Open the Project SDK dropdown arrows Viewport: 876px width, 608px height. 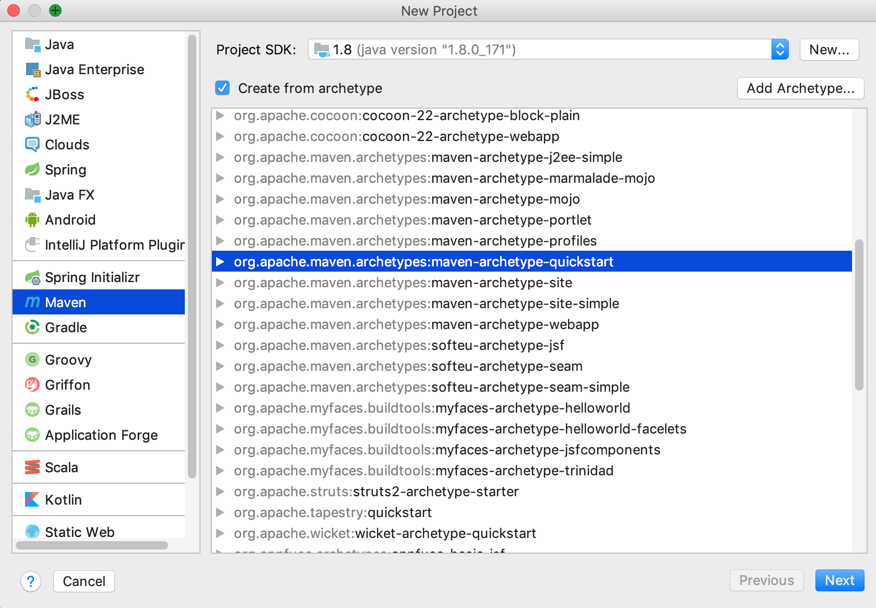coord(780,50)
